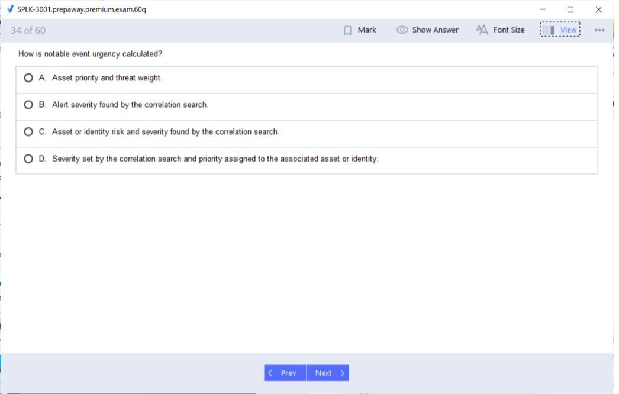
Task: Pick radio button for answer D
Action: (28, 159)
